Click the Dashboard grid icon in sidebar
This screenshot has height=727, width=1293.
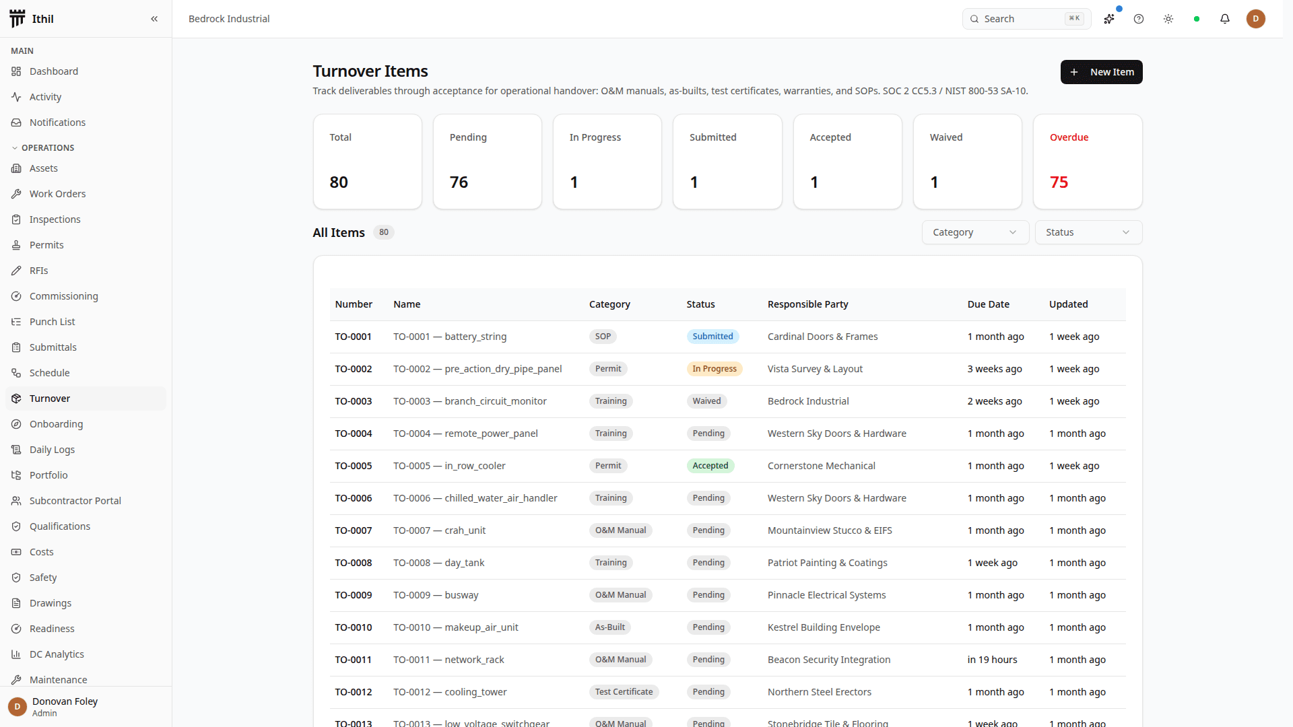(x=16, y=71)
